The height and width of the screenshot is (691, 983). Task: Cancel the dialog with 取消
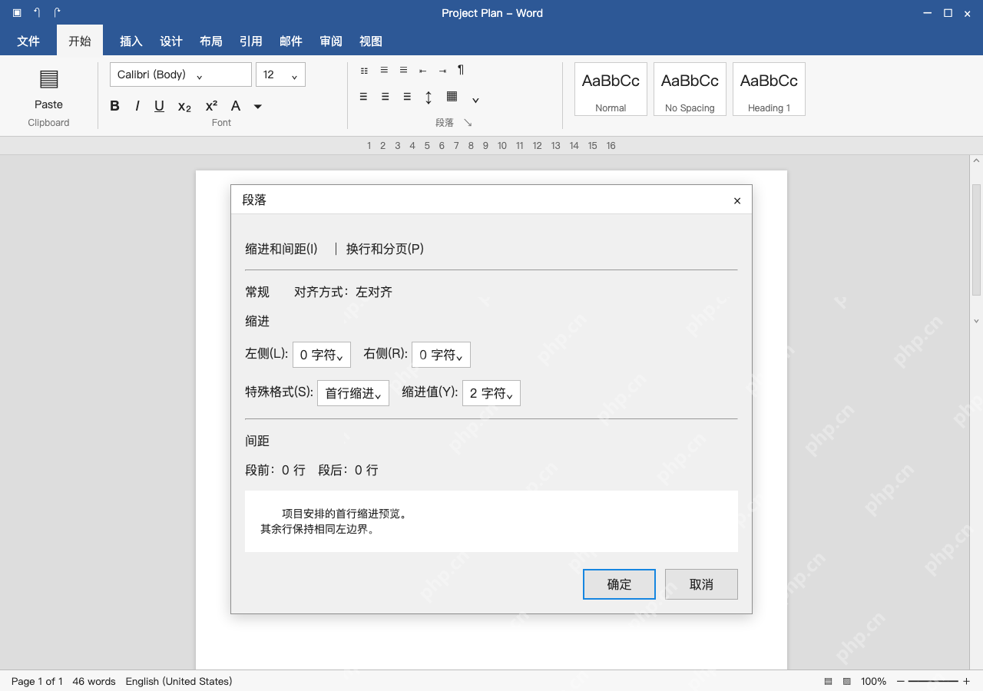coord(701,584)
